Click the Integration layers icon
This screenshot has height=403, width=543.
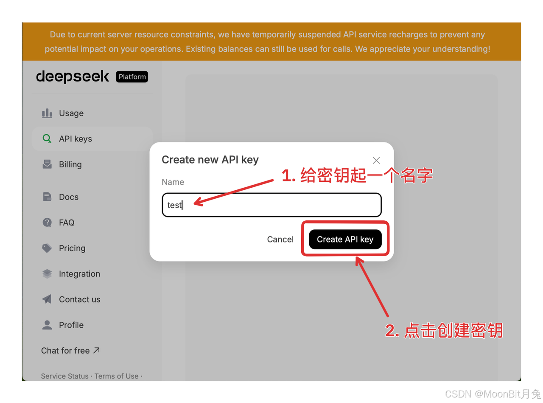point(47,273)
